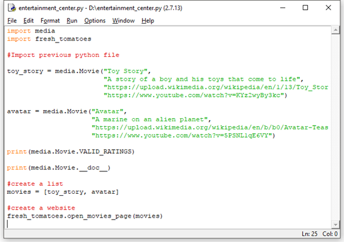The image size is (344, 242).
Task: Open the Help menu
Action: pyautogui.click(x=148, y=21)
